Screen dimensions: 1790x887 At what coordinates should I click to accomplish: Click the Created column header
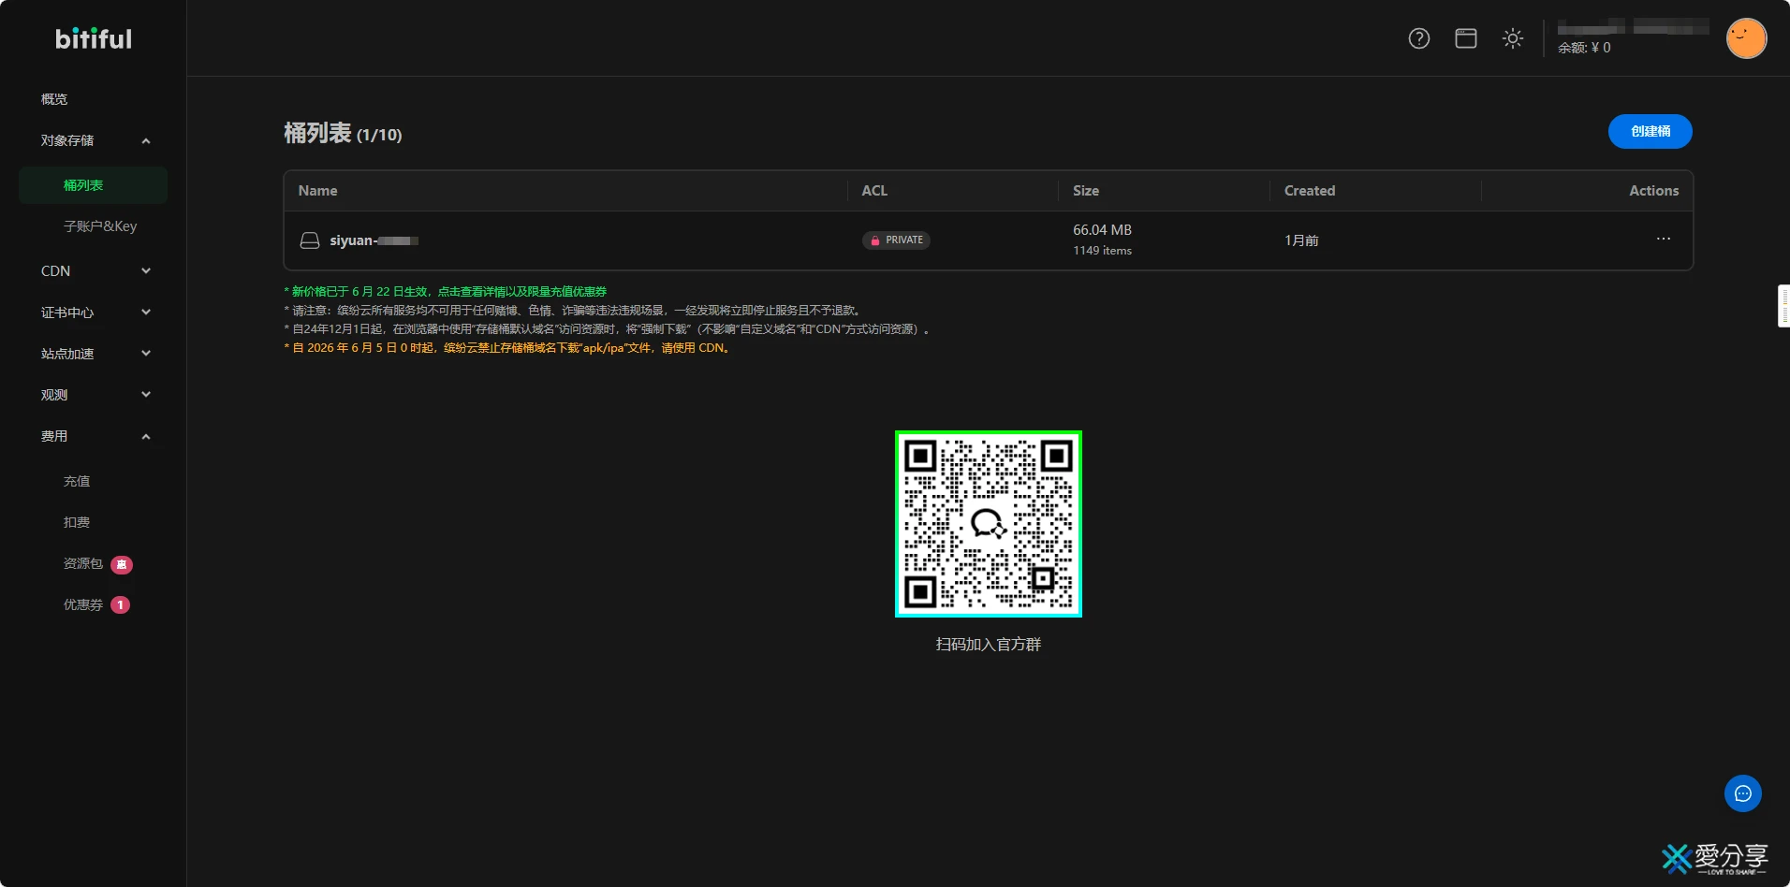tap(1310, 191)
